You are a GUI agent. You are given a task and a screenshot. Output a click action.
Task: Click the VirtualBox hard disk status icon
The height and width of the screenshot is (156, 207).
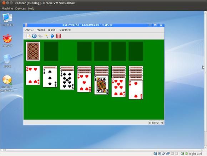155,154
